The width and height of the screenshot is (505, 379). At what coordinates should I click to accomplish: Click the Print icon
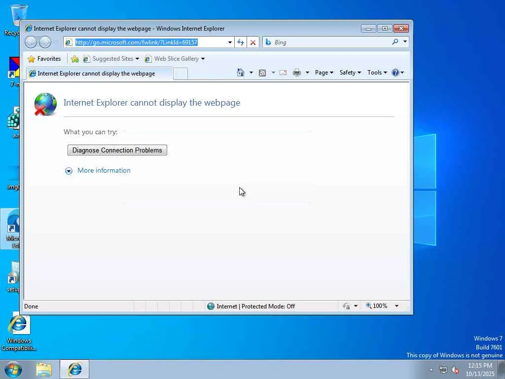click(x=296, y=73)
